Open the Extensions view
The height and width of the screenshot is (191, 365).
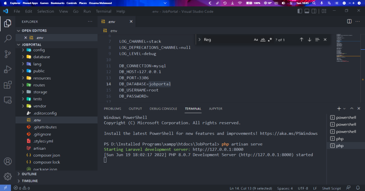click(x=8, y=85)
